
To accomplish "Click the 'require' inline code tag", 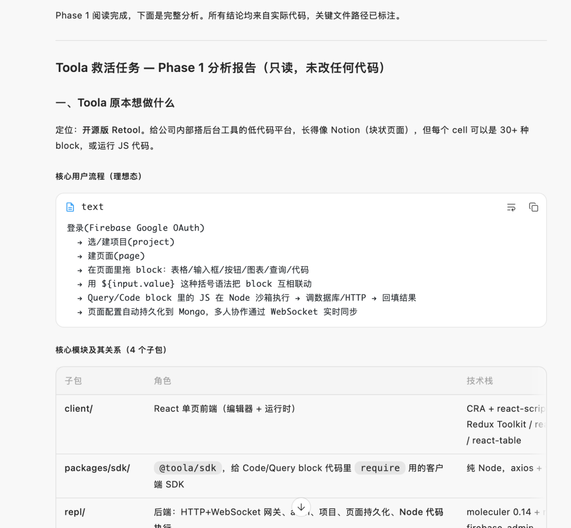I will (x=380, y=468).
